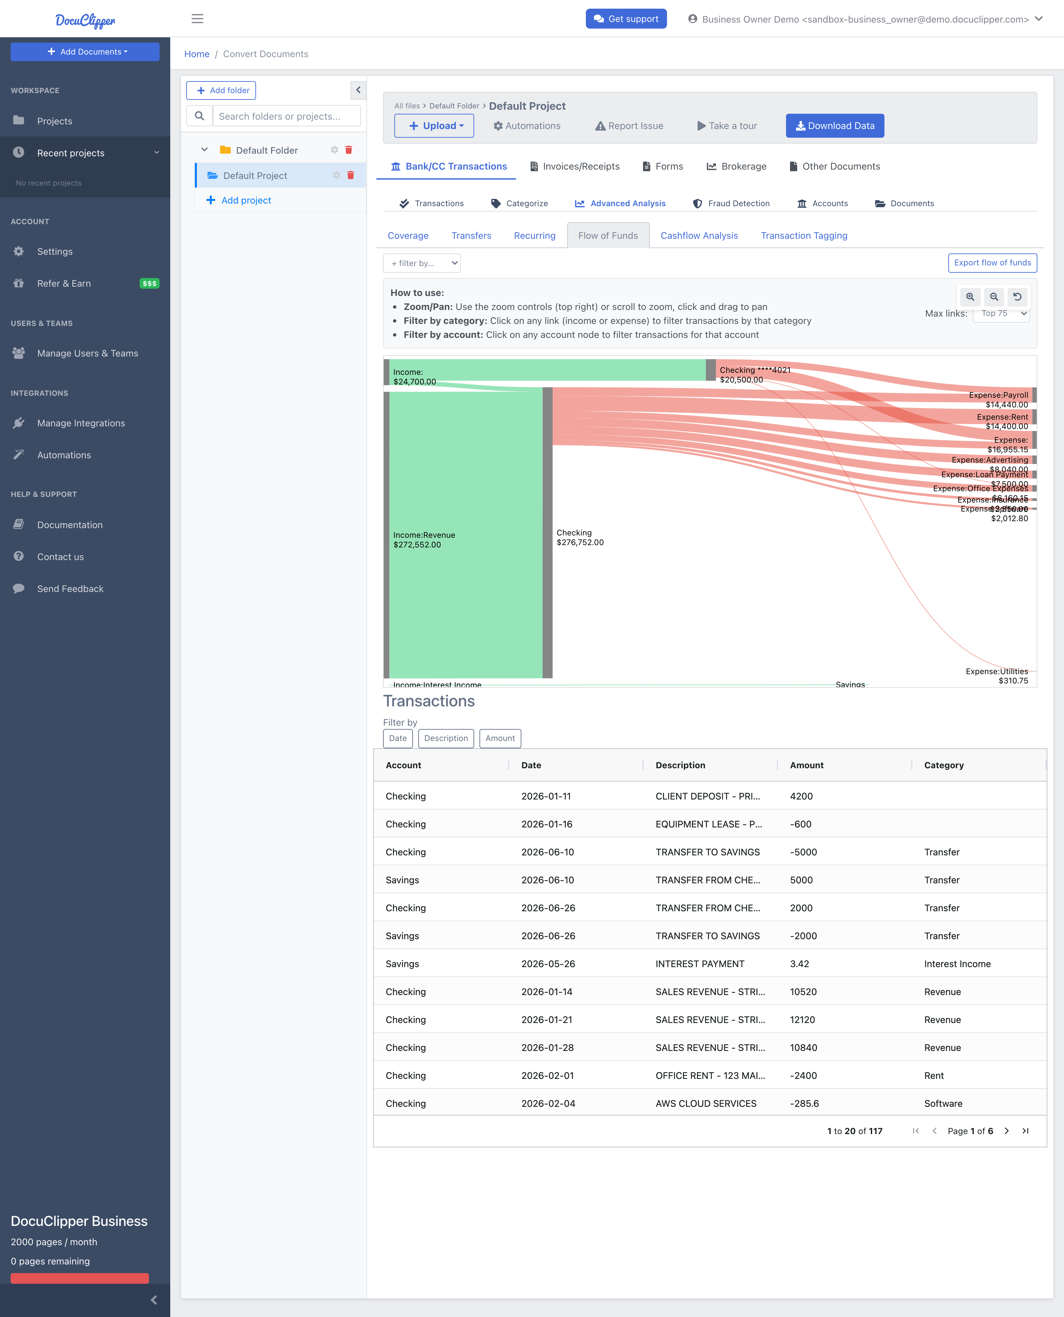1064x1317 pixels.
Task: Switch to Transaction Tagging tab
Action: pos(804,235)
